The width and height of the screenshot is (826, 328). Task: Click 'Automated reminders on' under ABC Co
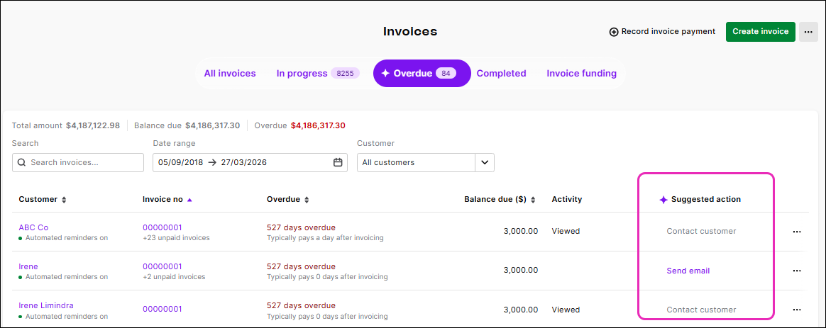coord(67,237)
